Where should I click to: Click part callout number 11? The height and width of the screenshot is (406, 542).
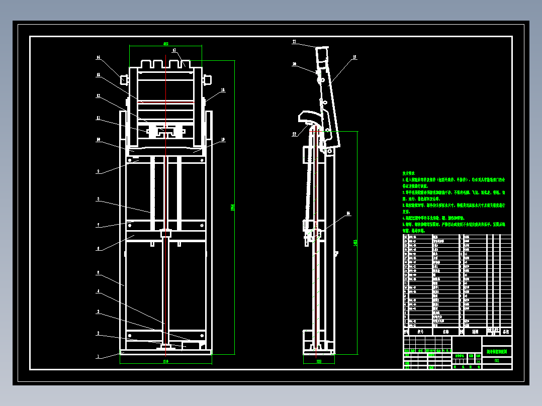98,118
